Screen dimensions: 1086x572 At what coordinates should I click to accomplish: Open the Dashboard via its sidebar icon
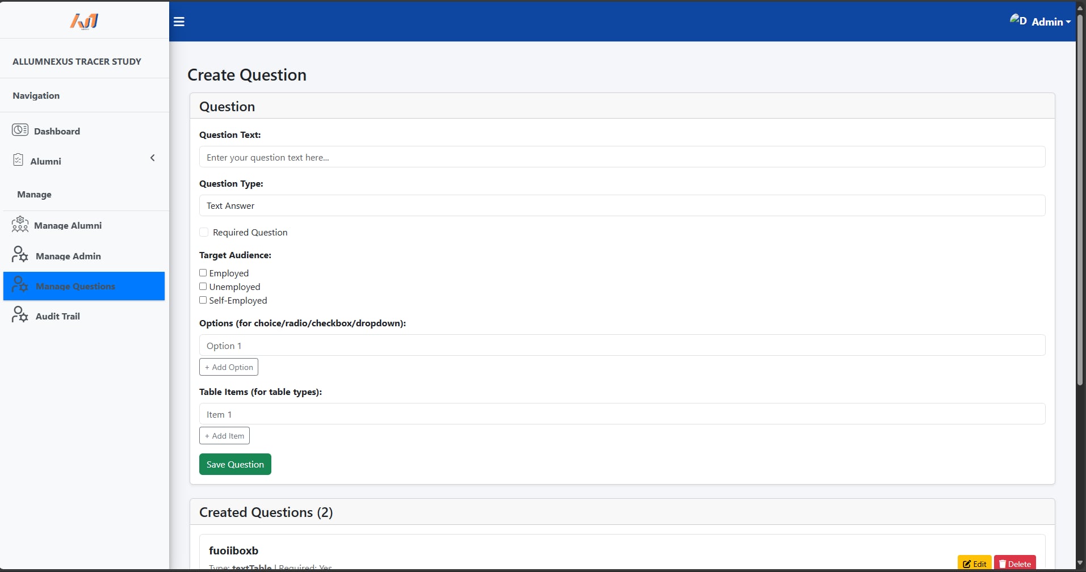click(x=19, y=130)
